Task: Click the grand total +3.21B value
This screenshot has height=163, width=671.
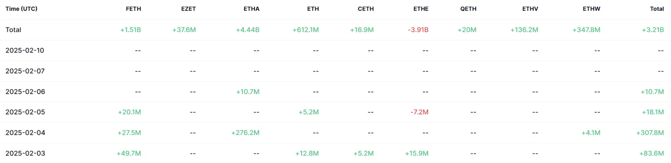Action: pos(653,30)
